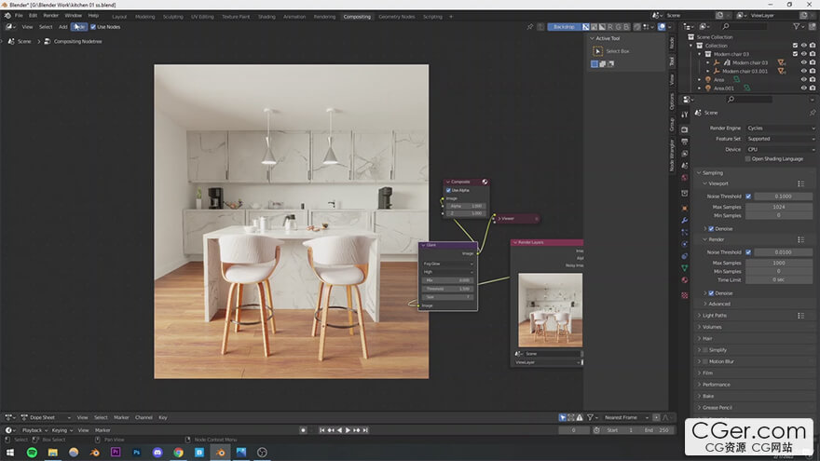The image size is (820, 461).
Task: Switch to the Geometry Nodes workspace tab
Action: coord(396,17)
